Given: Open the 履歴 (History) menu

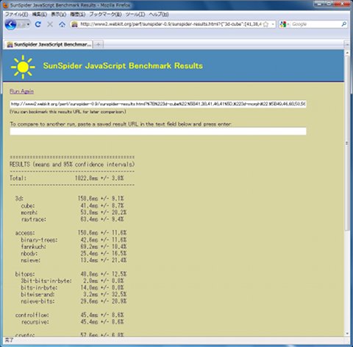Looking at the screenshot, I should pos(77,15).
